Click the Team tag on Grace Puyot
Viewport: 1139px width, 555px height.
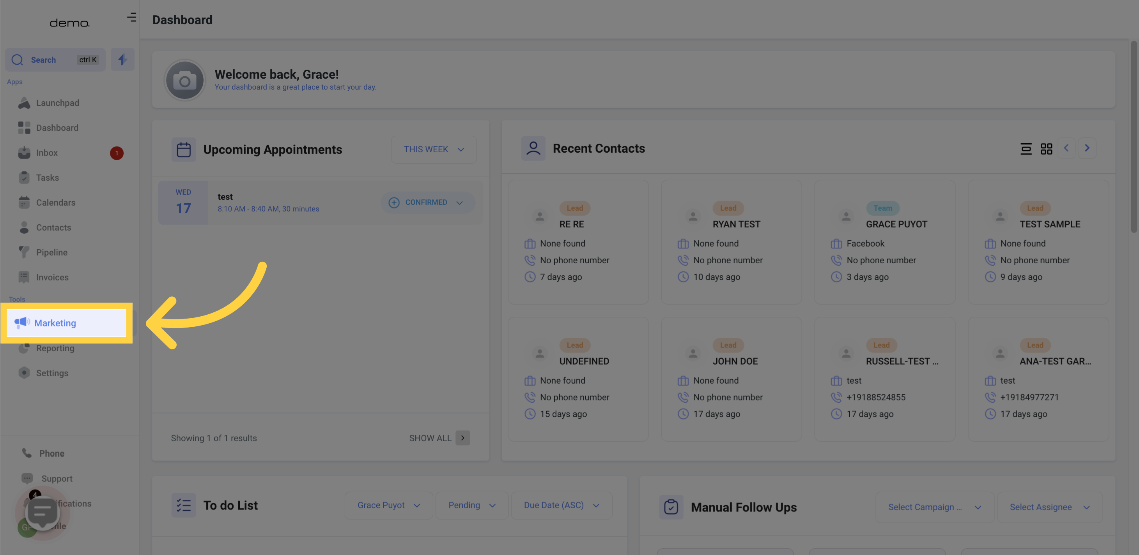(882, 208)
